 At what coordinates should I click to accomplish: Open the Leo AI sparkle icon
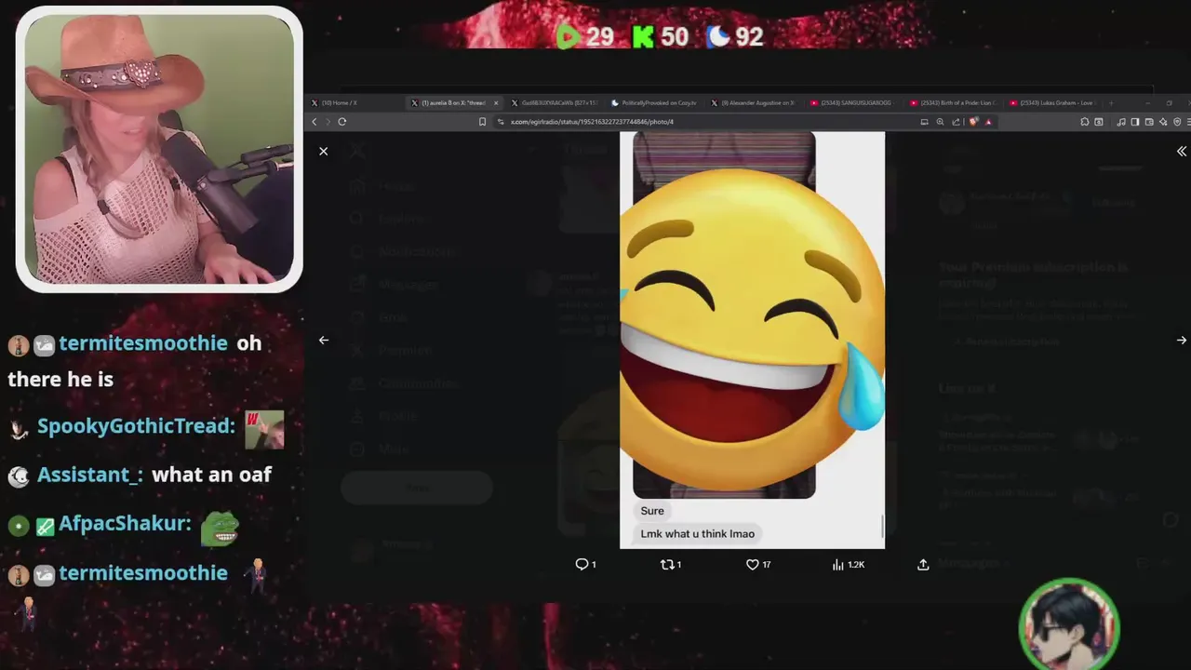click(x=1163, y=122)
